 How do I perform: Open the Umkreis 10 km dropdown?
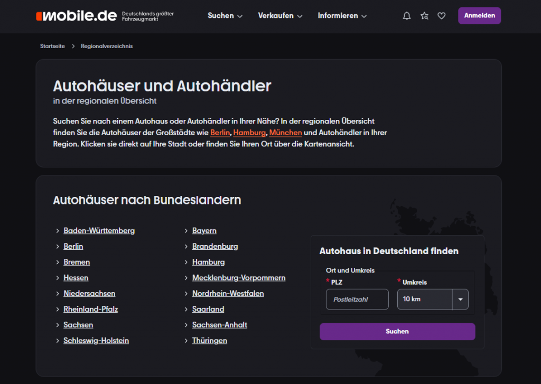click(x=432, y=299)
